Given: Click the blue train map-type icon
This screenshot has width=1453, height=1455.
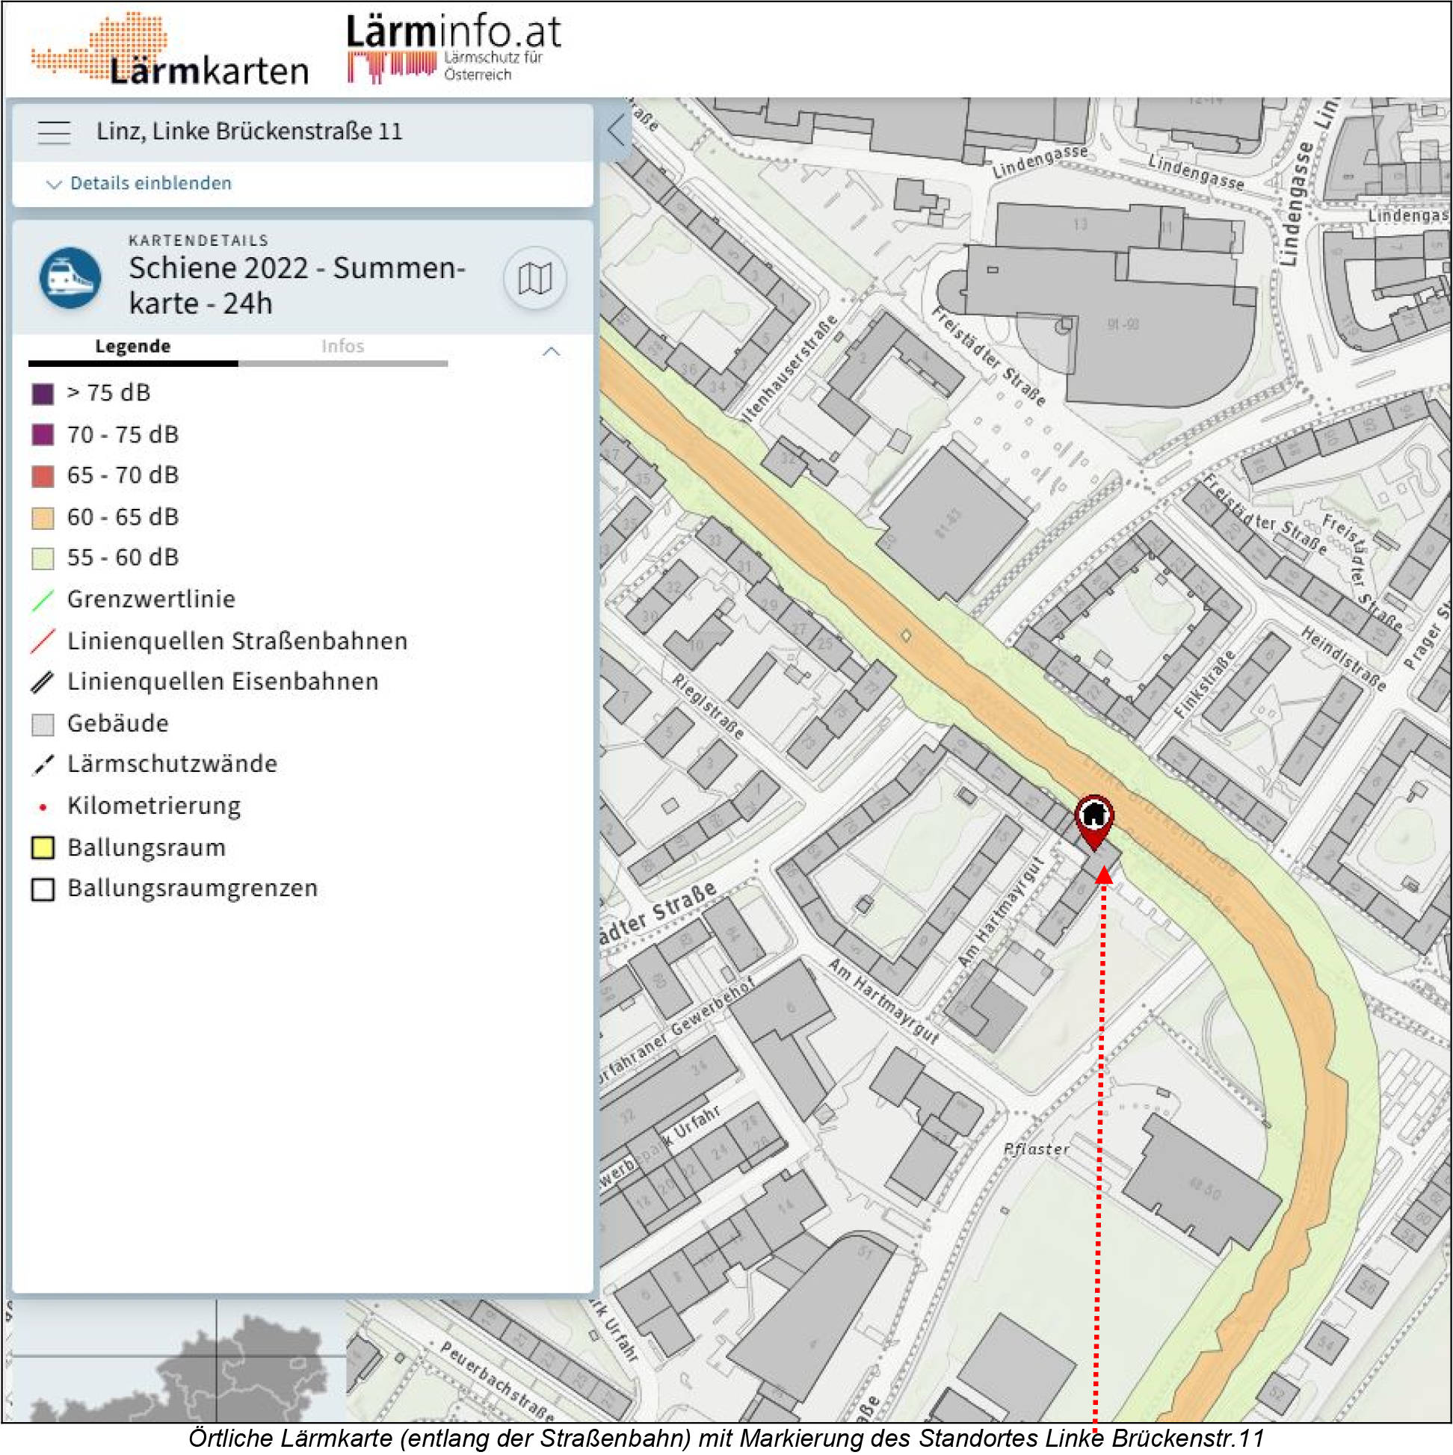Looking at the screenshot, I should click(71, 278).
